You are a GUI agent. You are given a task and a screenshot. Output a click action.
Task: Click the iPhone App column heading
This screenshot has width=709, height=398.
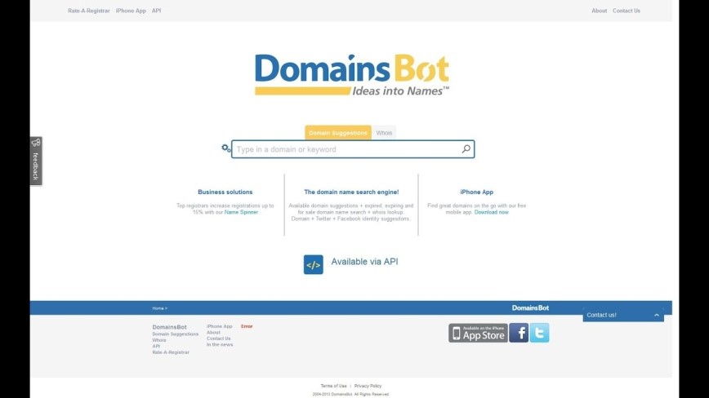(476, 192)
